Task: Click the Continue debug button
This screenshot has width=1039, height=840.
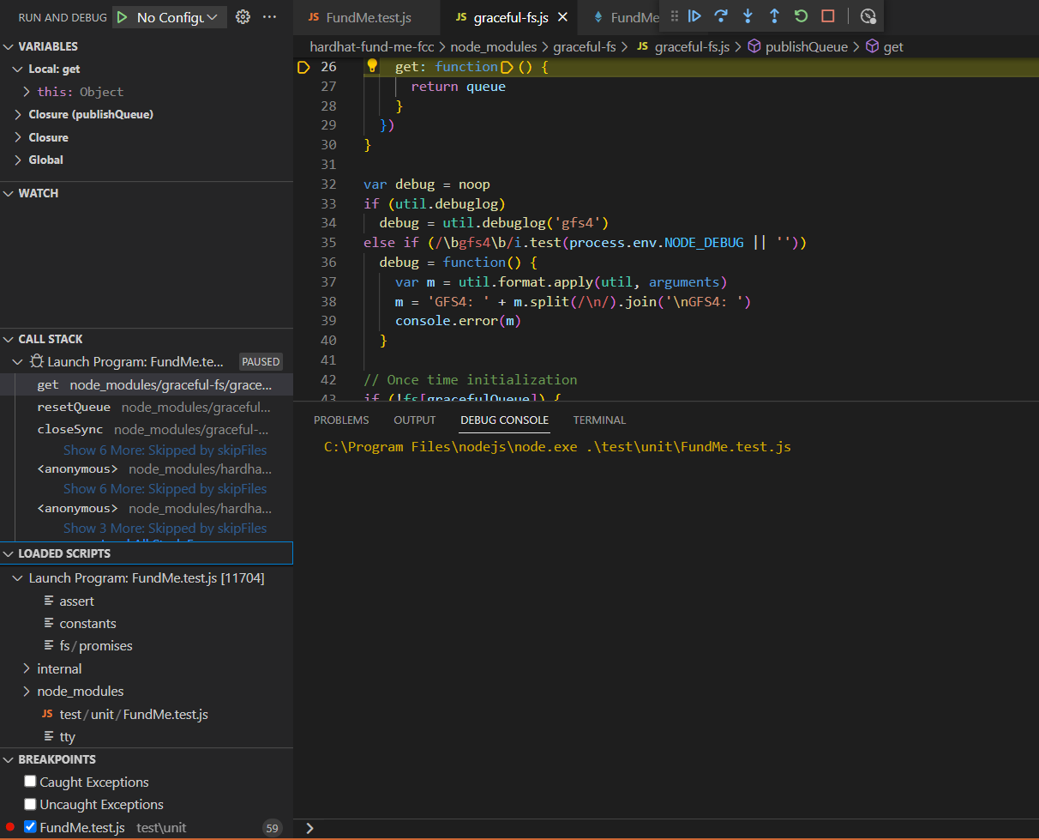Action: tap(695, 16)
